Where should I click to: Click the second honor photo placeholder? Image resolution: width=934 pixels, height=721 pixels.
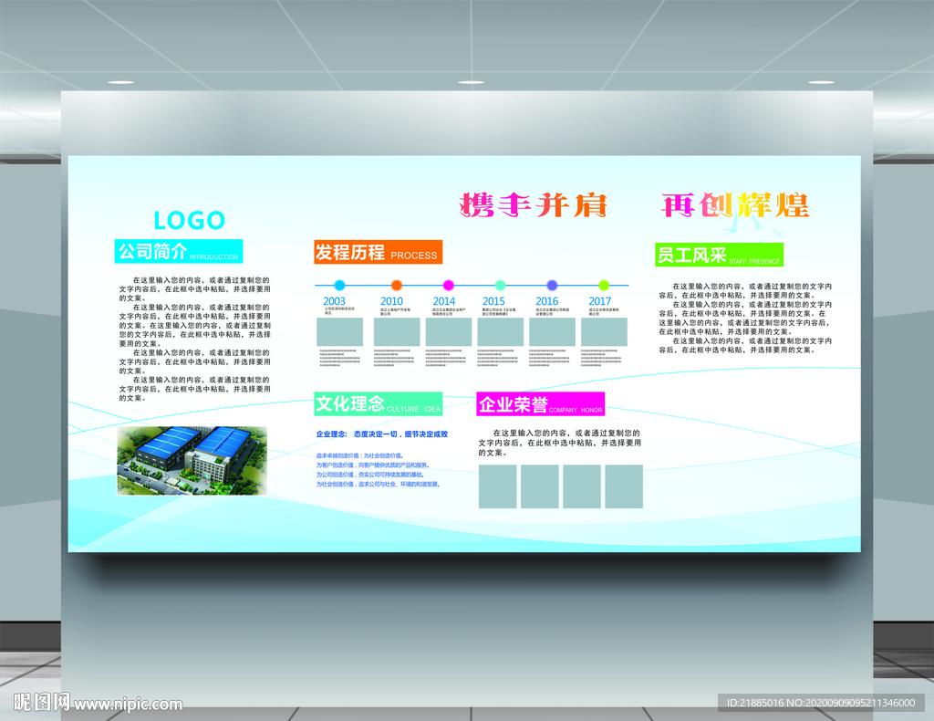pyautogui.click(x=540, y=486)
